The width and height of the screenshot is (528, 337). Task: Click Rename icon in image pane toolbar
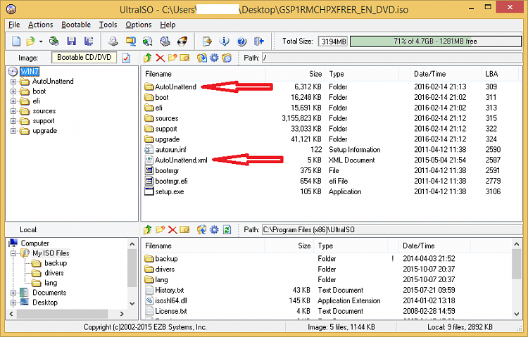[x=184, y=58]
